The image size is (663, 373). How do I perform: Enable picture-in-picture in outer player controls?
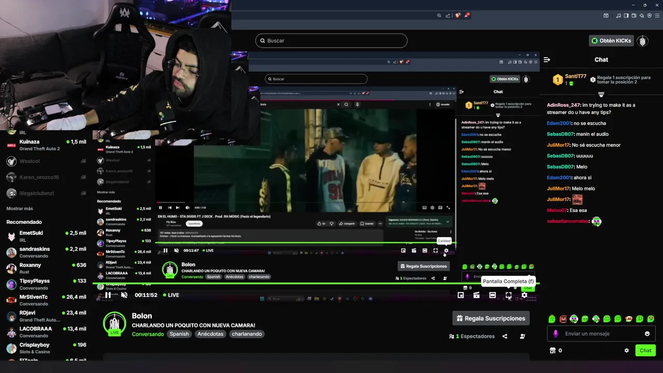460,295
